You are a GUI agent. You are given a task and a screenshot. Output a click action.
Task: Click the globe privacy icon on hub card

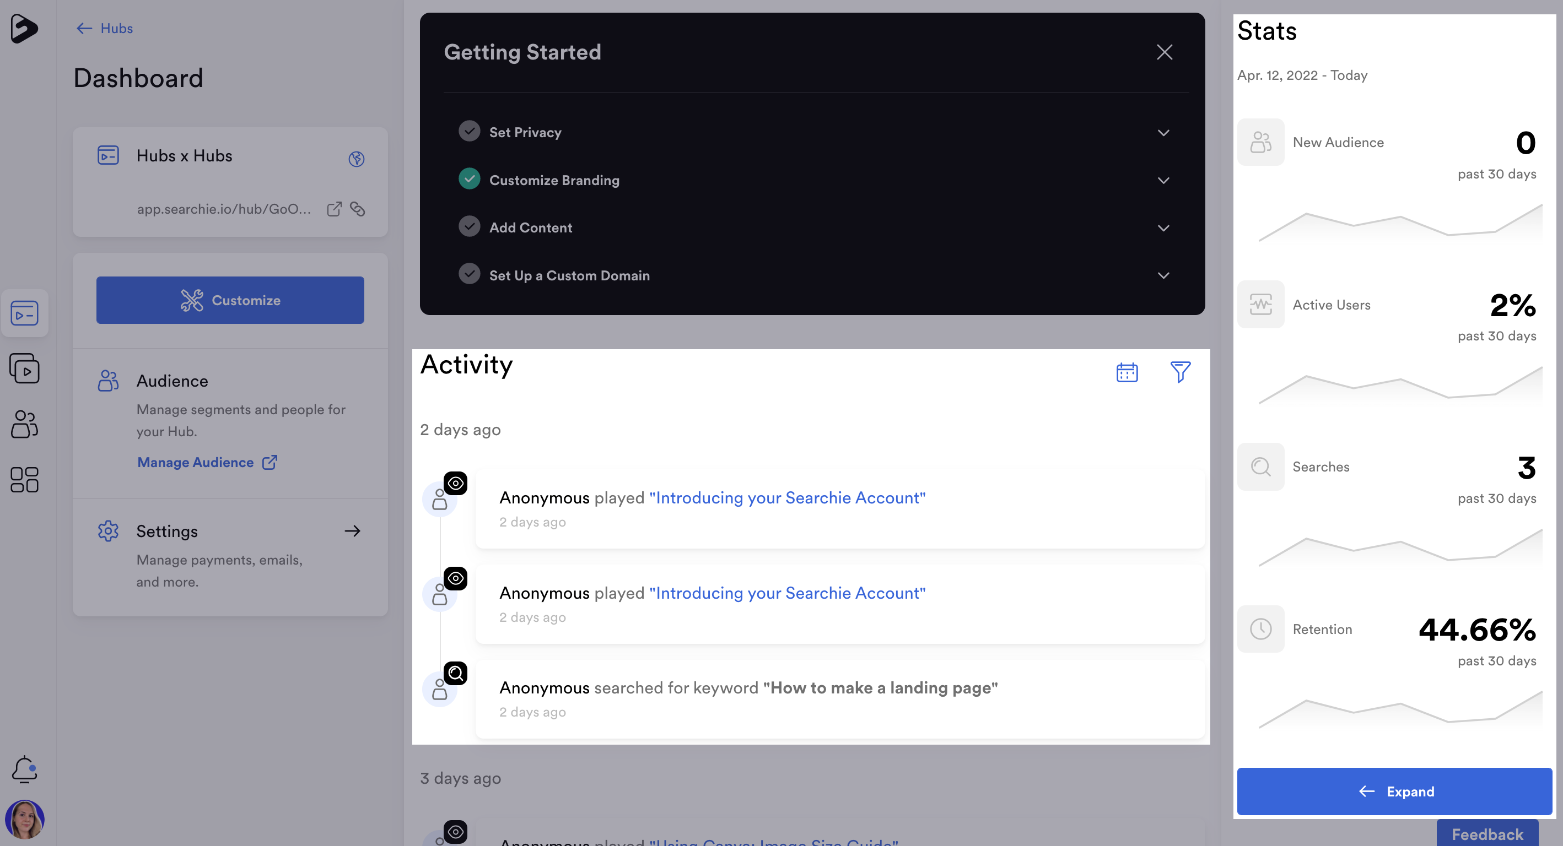pyautogui.click(x=356, y=159)
